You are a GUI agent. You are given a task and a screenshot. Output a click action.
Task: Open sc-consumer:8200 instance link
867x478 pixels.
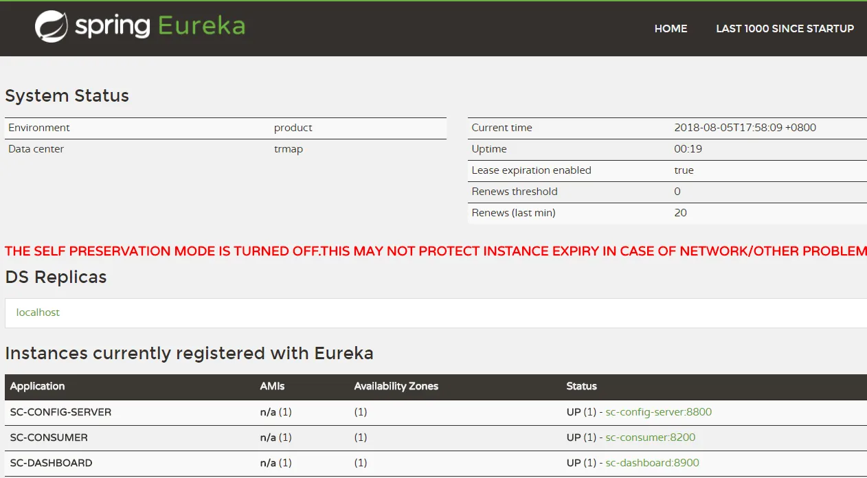(x=650, y=437)
